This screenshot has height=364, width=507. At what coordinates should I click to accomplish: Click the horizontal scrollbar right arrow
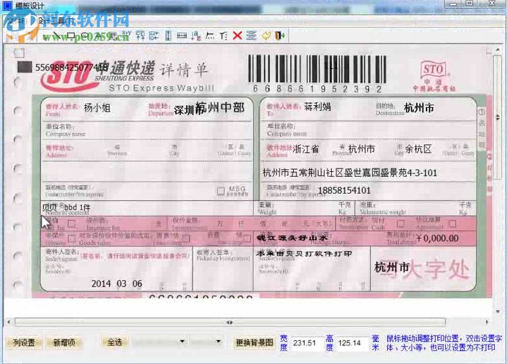point(487,322)
